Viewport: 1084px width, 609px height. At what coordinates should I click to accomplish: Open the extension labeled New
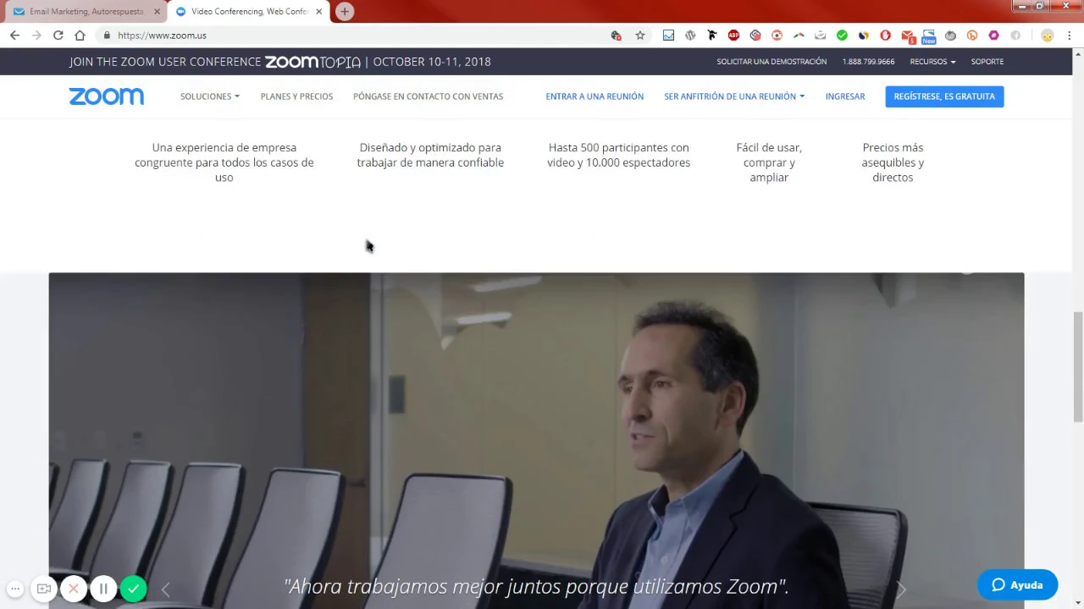coord(929,36)
